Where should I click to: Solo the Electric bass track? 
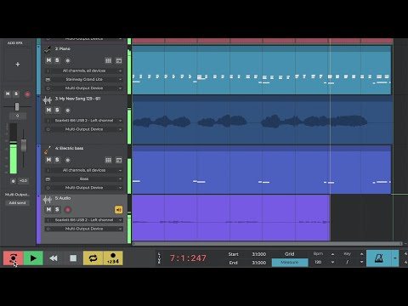57,160
